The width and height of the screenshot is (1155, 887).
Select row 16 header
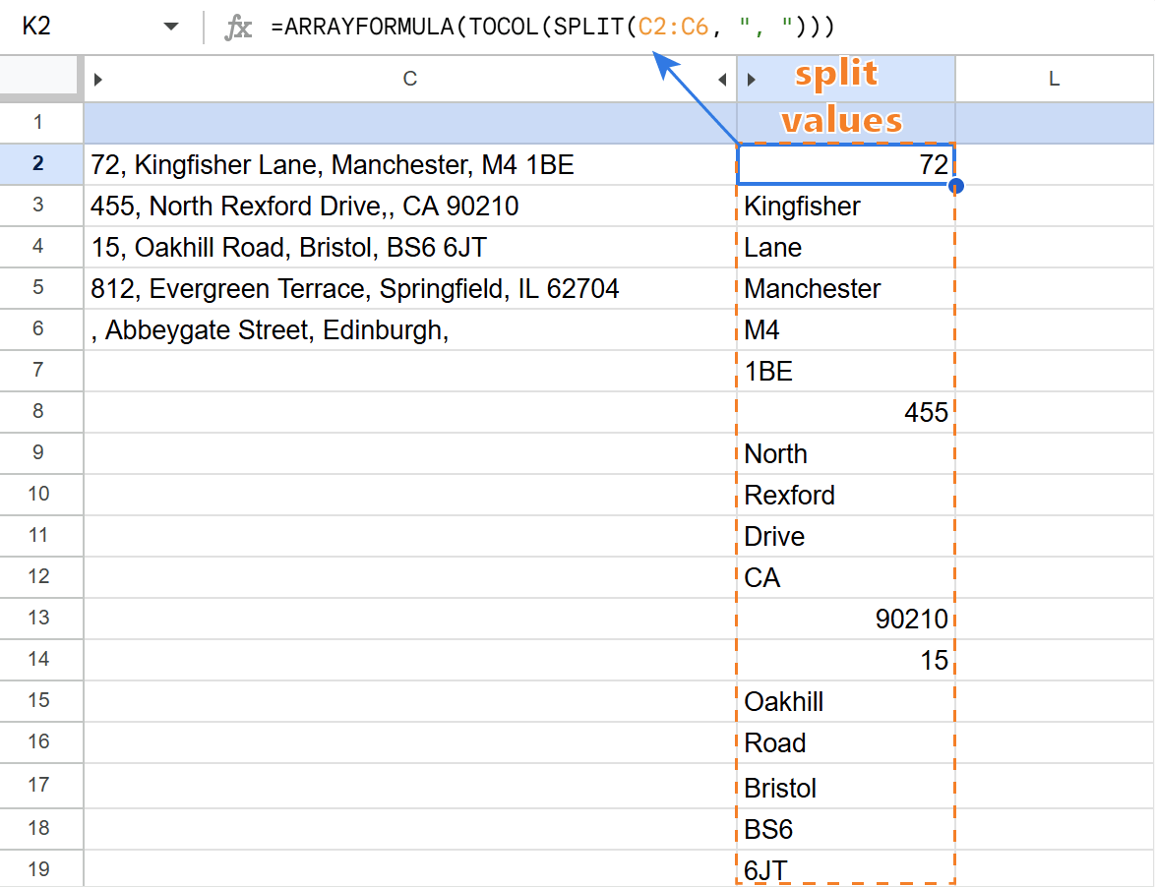point(38,741)
